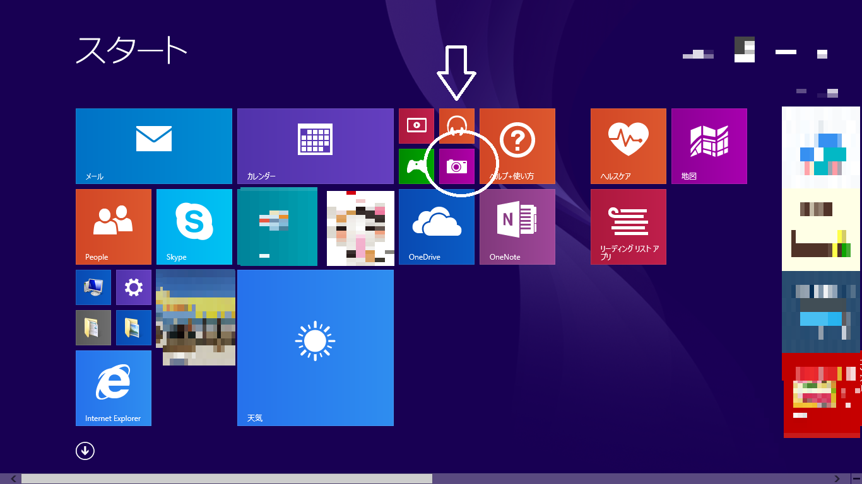
Task: Start Skype from its tile
Action: click(x=194, y=226)
